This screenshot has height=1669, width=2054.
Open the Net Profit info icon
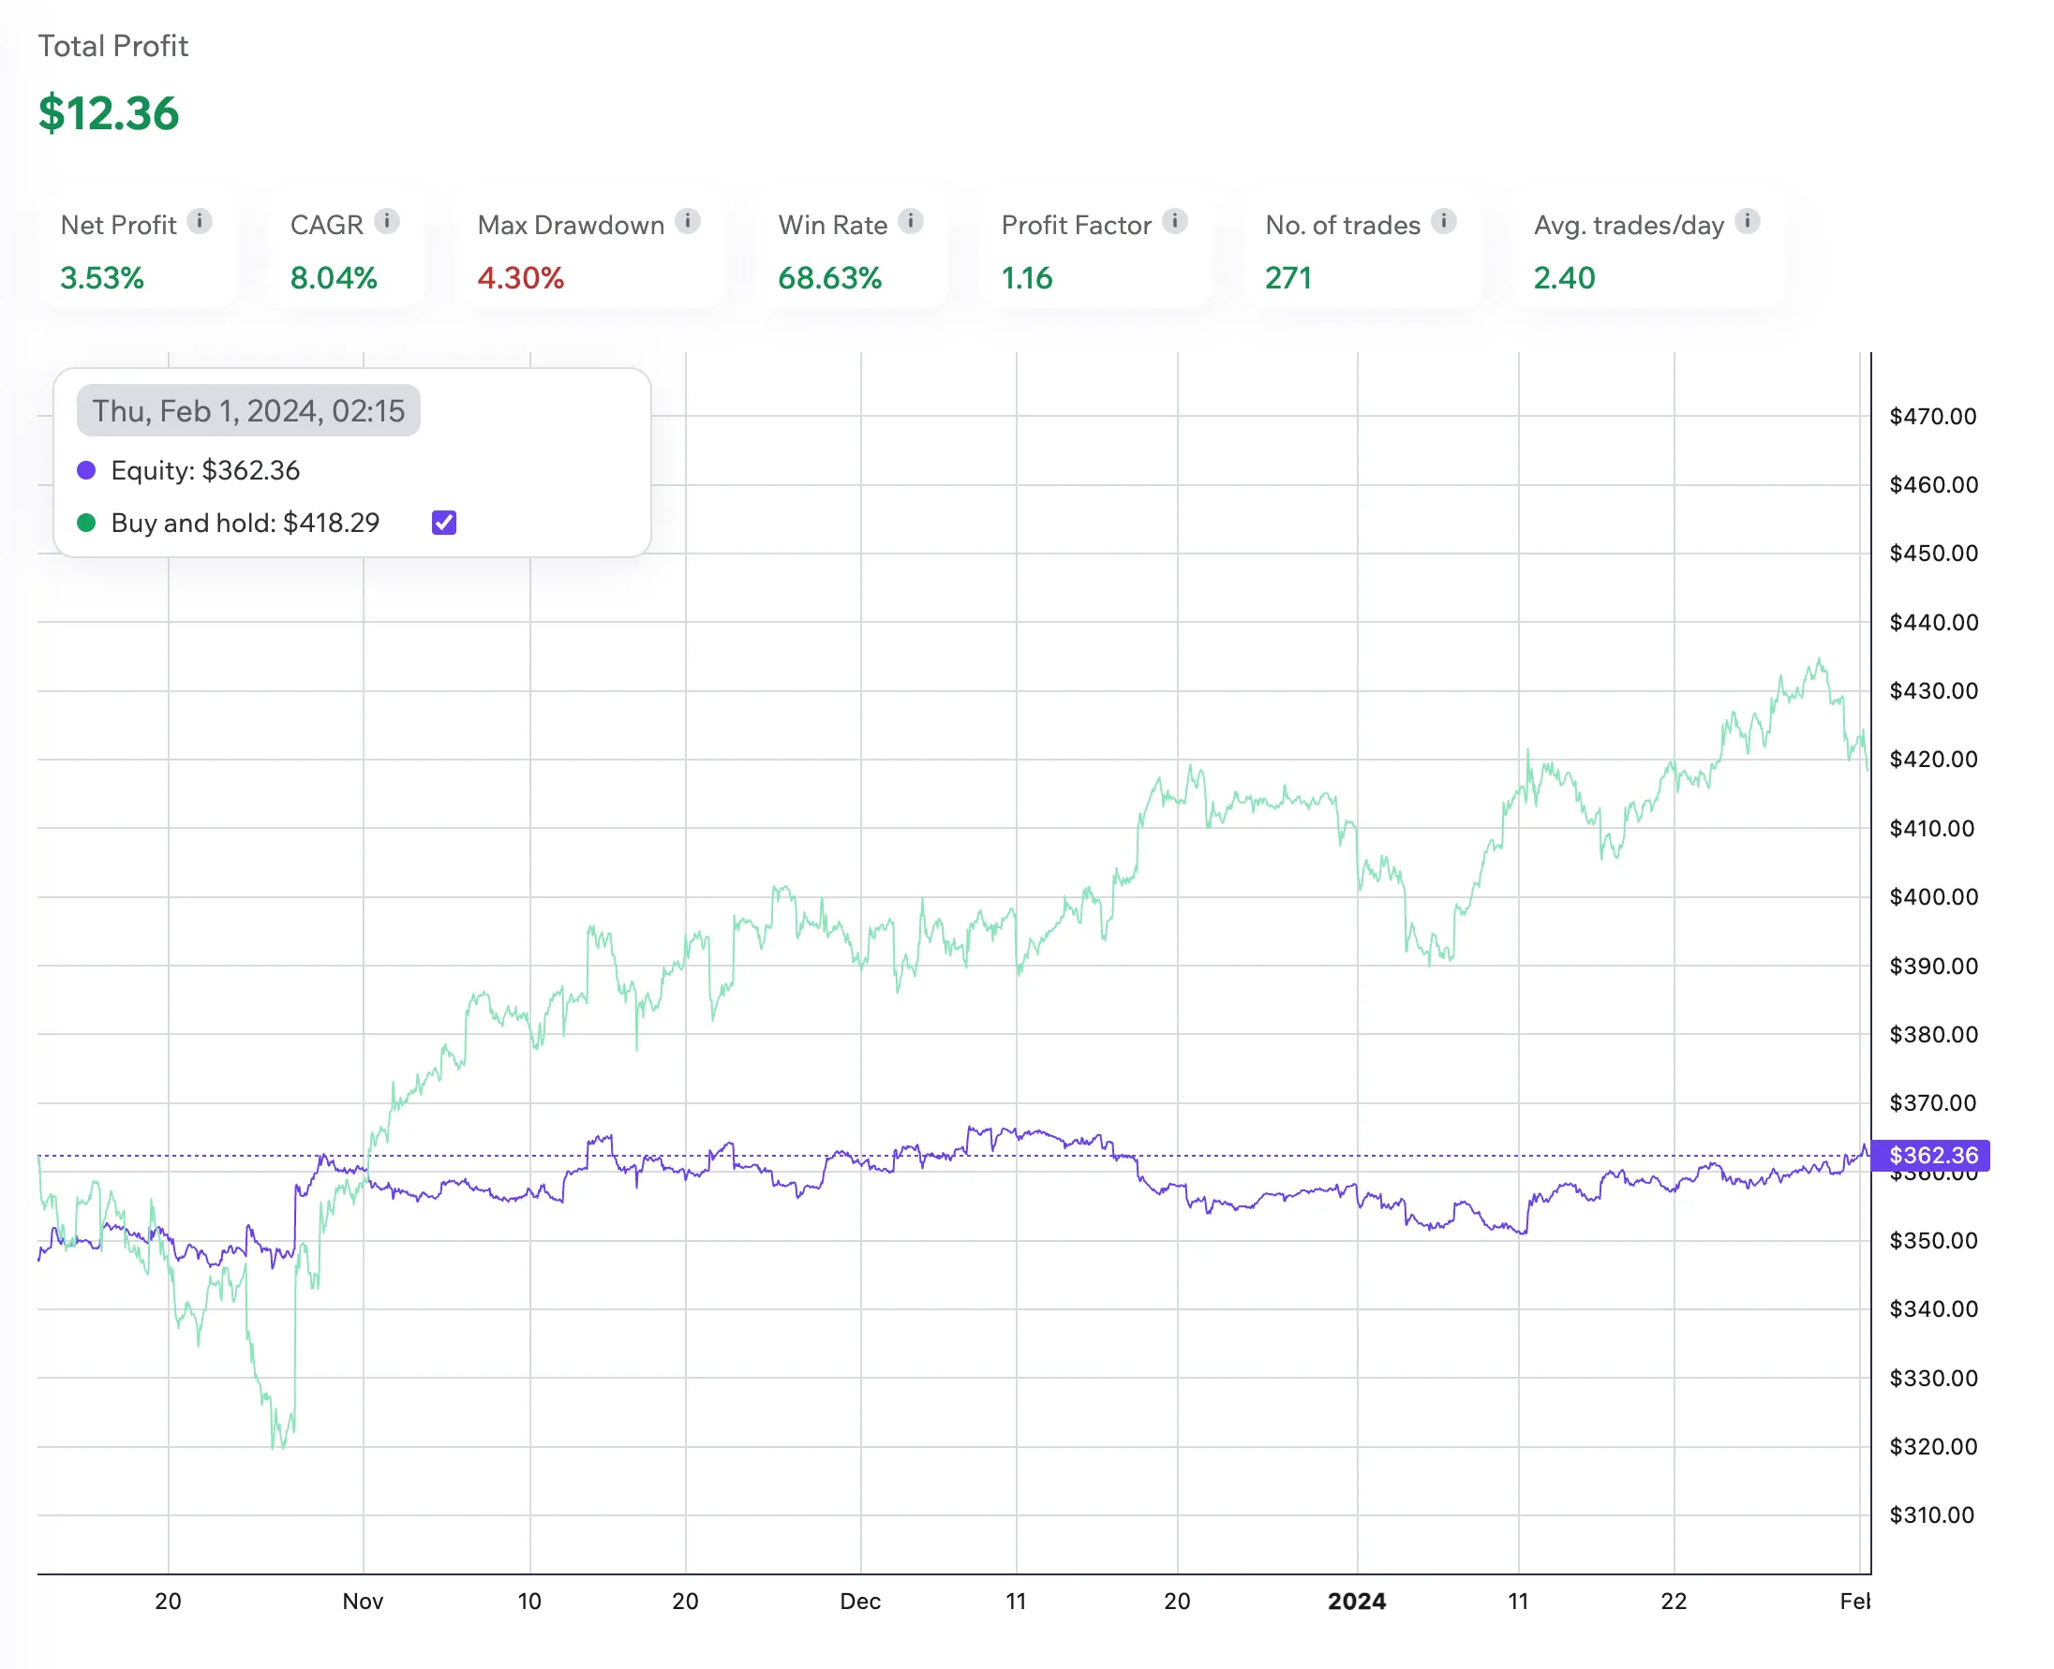point(199,221)
